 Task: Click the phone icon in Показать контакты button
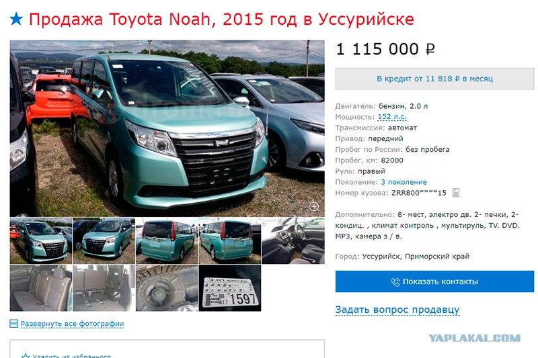(395, 281)
